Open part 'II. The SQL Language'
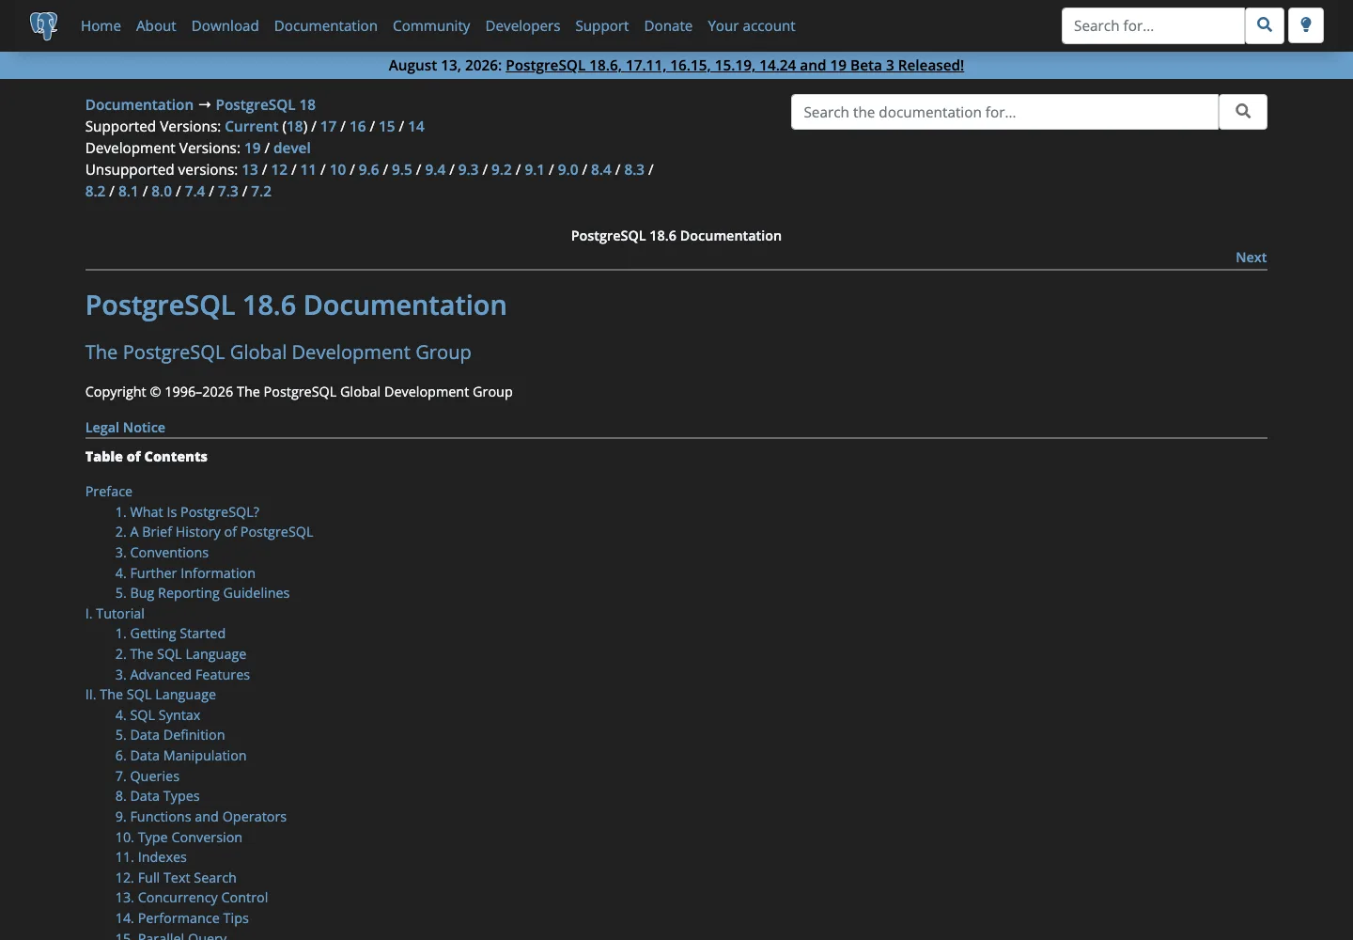1353x940 pixels. [x=150, y=694]
